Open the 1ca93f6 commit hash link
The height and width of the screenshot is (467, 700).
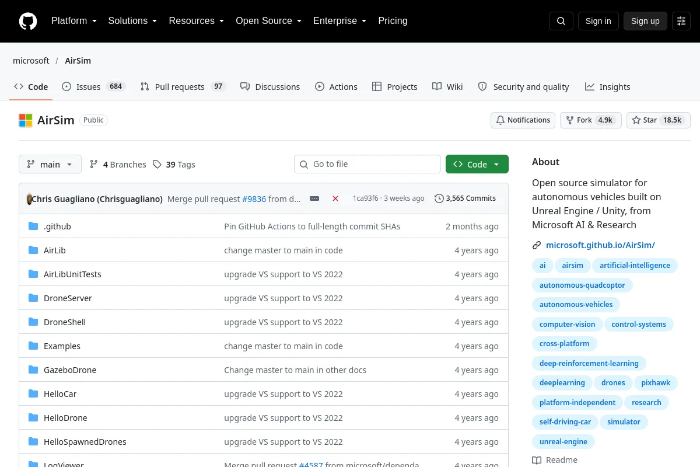[365, 198]
